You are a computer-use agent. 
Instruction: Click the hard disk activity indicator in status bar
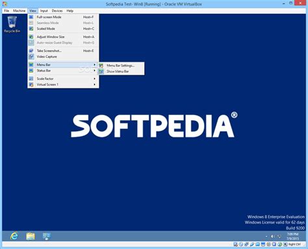coord(235,244)
